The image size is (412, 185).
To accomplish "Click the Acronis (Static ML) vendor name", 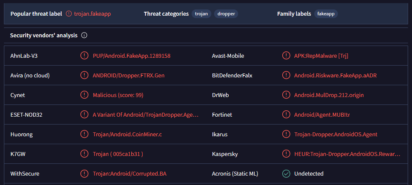I will tap(235, 174).
